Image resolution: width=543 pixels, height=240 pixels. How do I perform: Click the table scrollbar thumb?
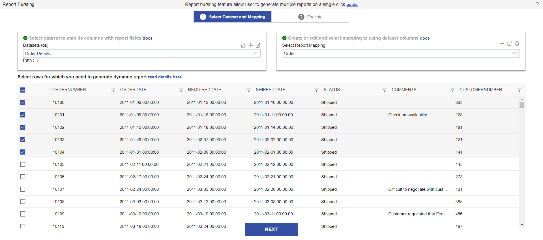(522, 105)
